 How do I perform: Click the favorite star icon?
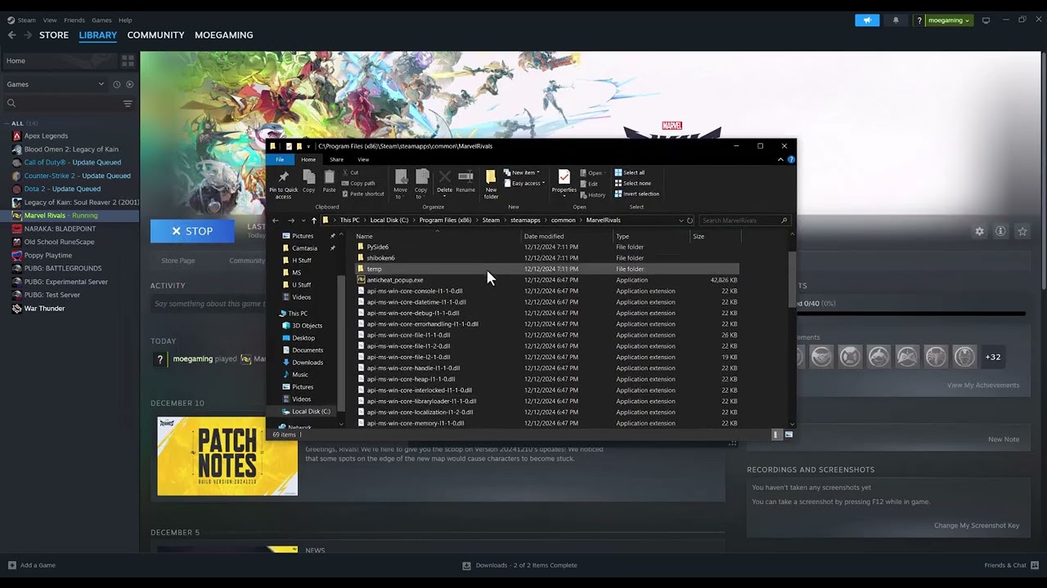[1022, 232]
